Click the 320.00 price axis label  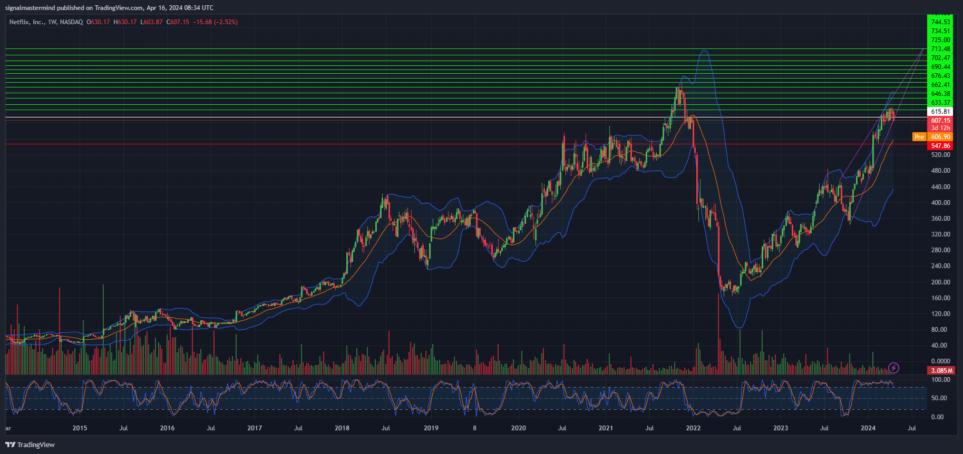tap(940, 234)
